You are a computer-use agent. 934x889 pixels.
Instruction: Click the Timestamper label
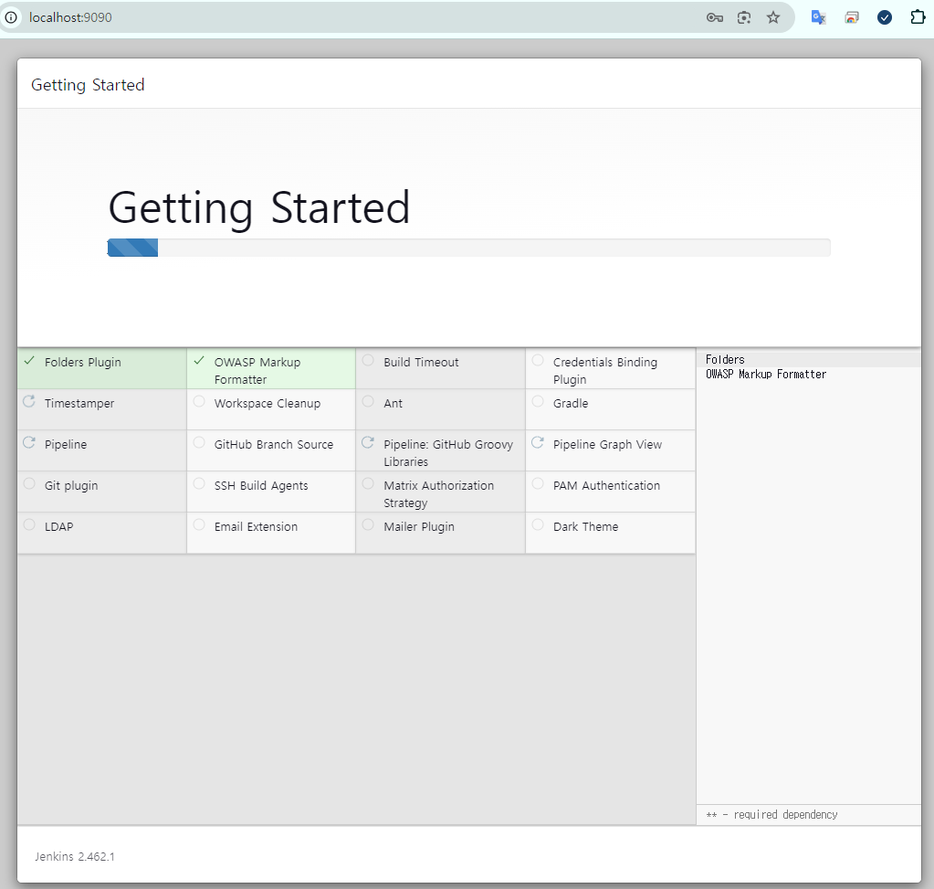pos(79,404)
